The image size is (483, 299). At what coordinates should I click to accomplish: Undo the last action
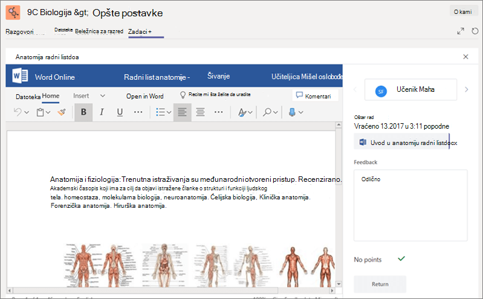[x=18, y=112]
